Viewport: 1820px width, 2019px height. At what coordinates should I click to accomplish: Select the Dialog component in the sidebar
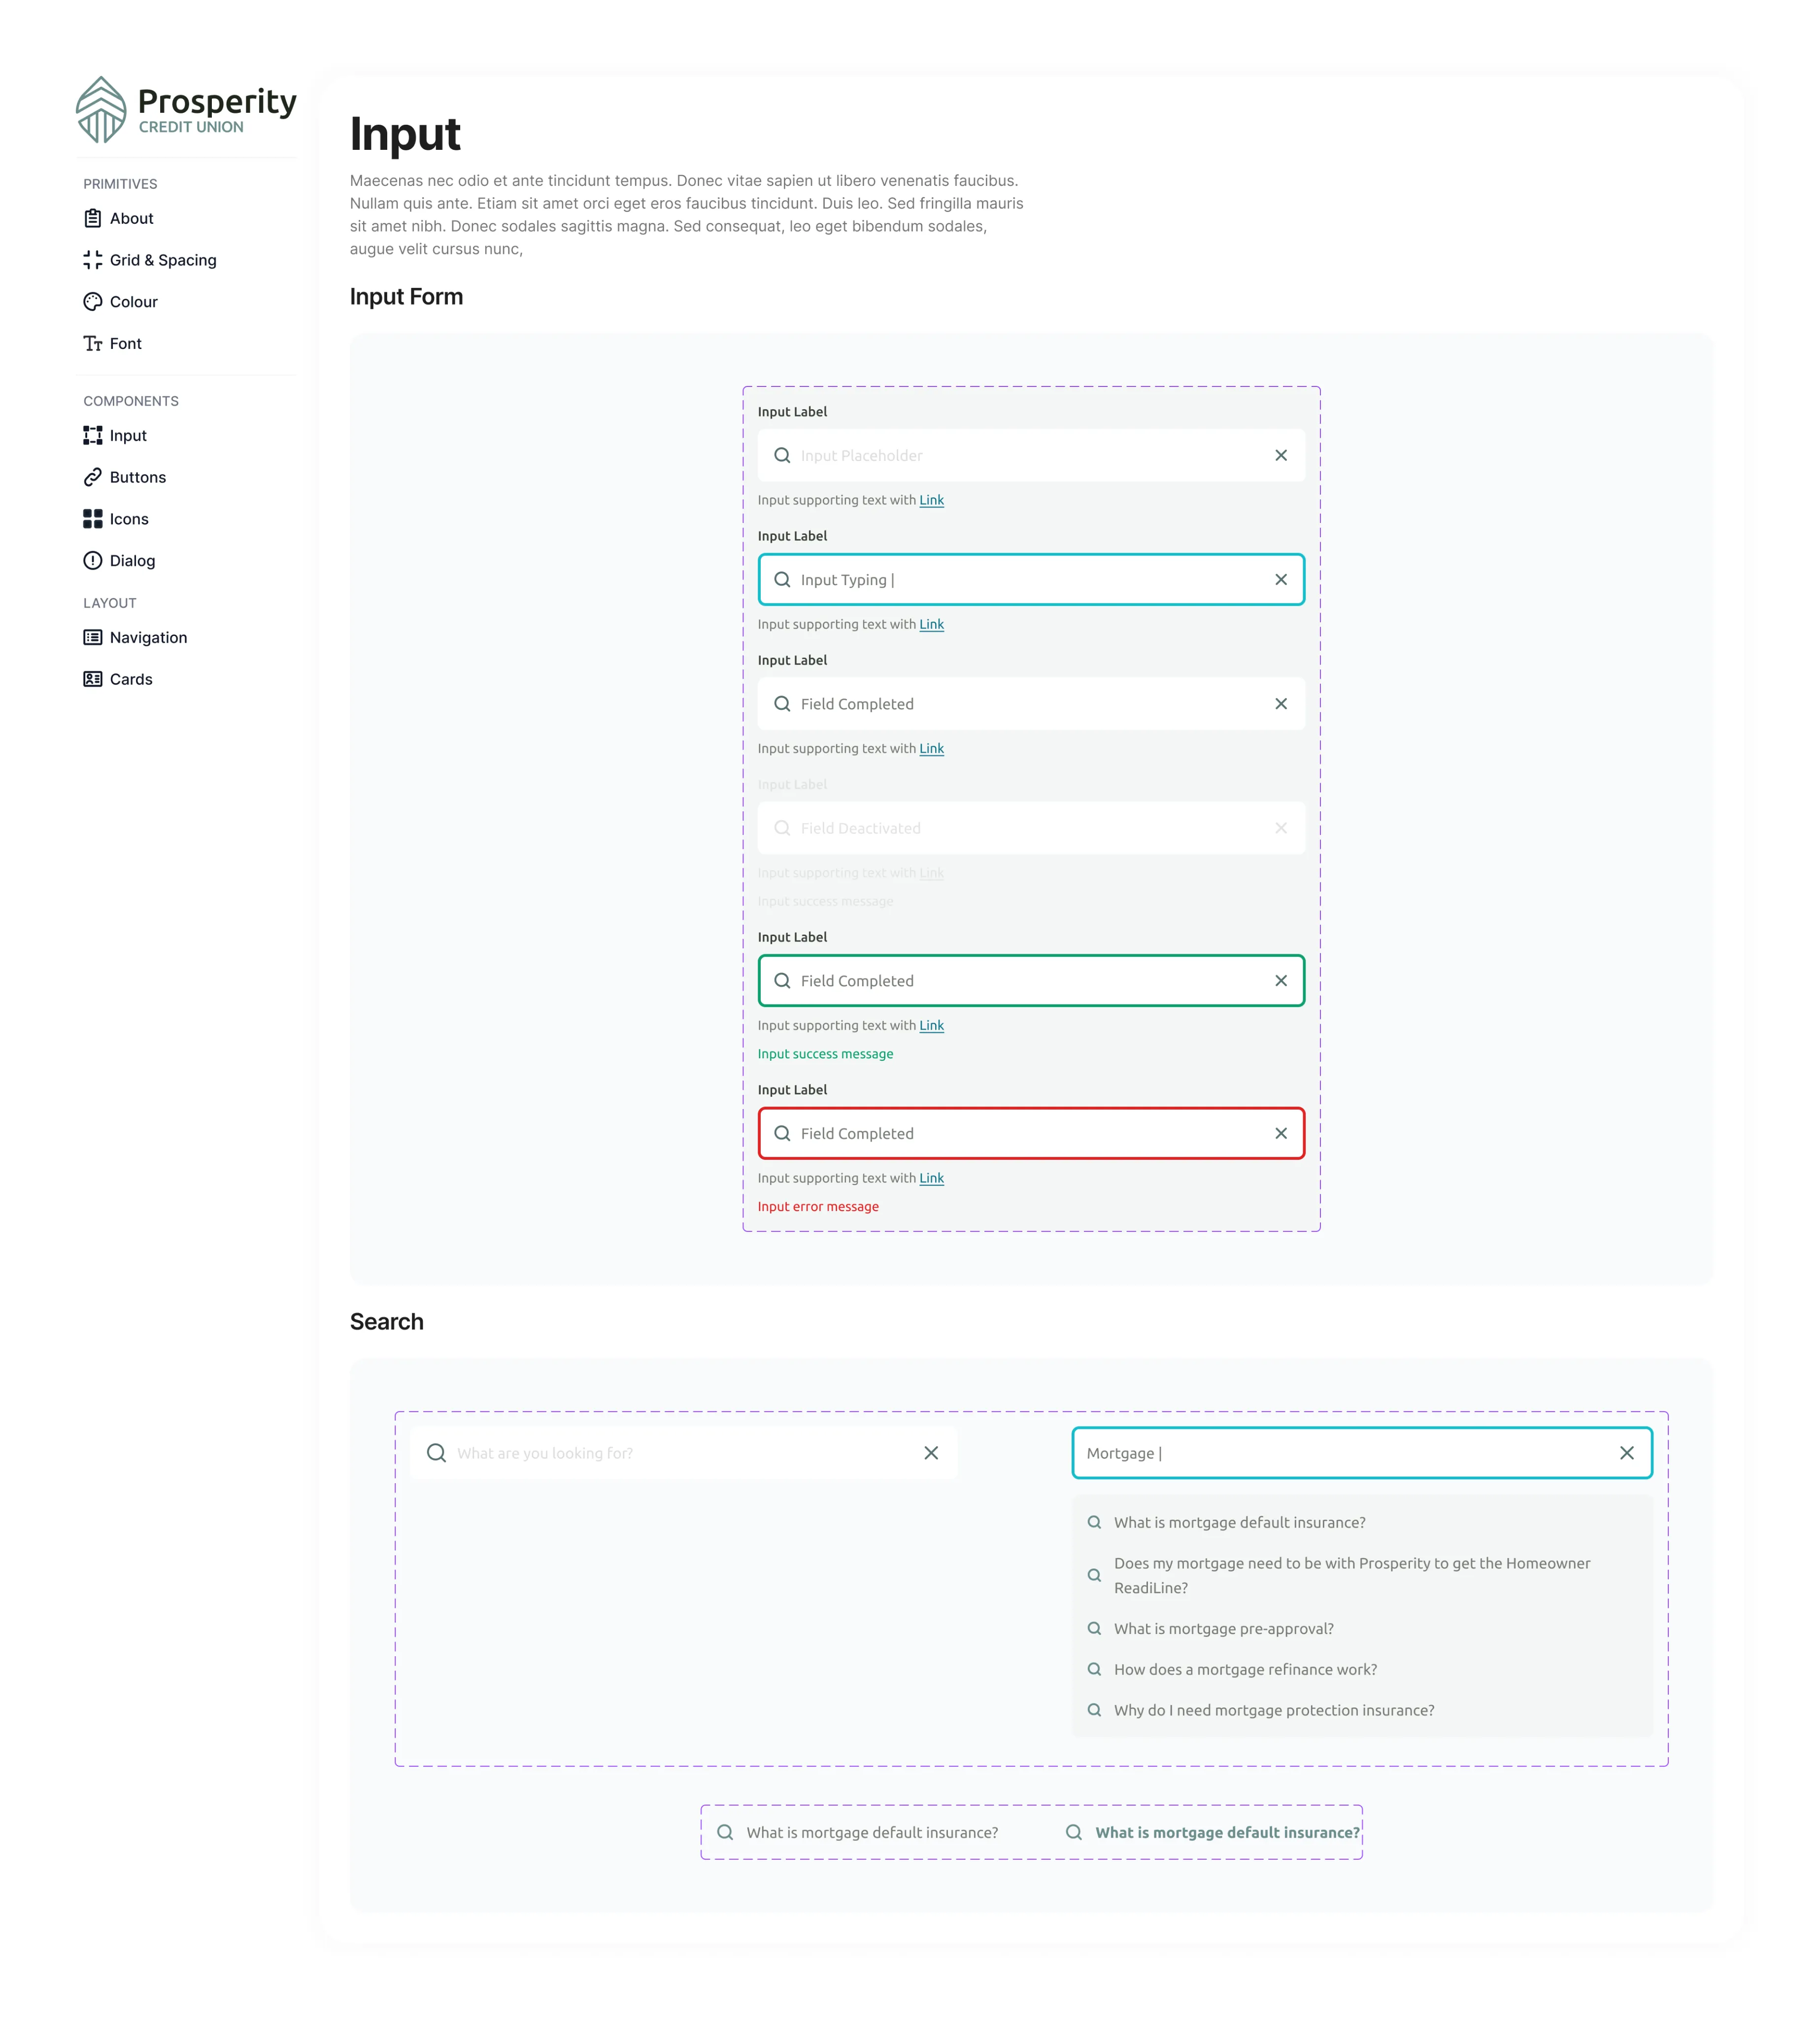(132, 560)
